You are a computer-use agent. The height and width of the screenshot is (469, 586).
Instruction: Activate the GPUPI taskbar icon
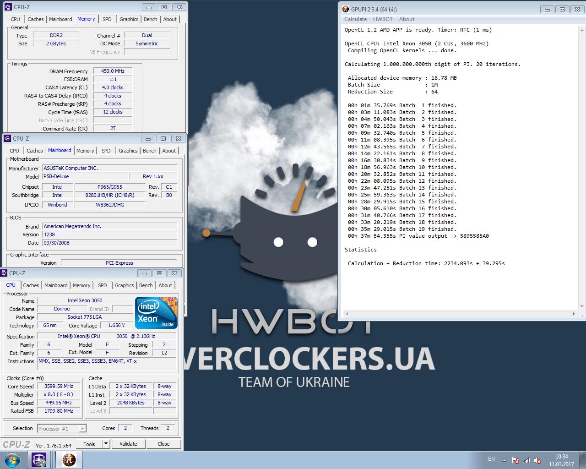pyautogui.click(x=69, y=460)
